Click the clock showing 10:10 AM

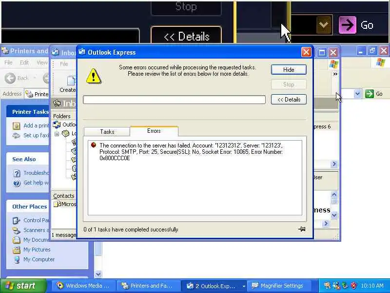coord(372,286)
